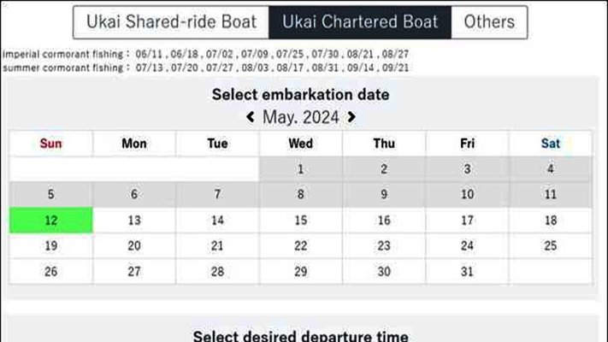Choose May 25 as embarkation date
Image resolution: width=608 pixels, height=342 pixels.
tap(551, 246)
